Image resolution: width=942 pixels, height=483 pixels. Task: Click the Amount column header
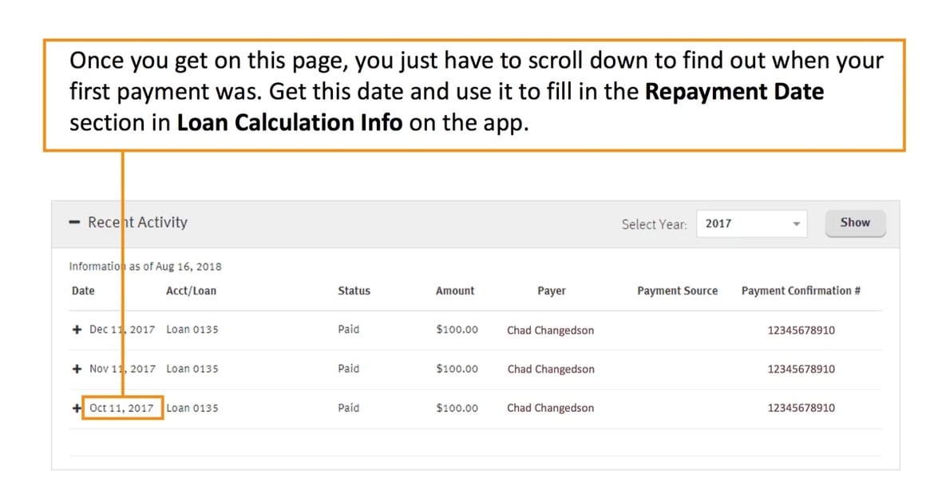tap(455, 291)
